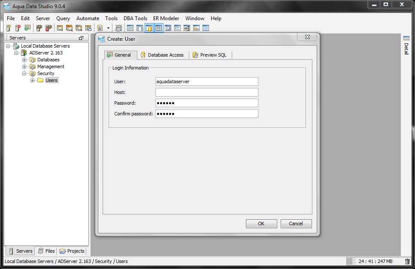Select Databases in the server tree
Image resolution: width=415 pixels, height=269 pixels.
click(48, 60)
